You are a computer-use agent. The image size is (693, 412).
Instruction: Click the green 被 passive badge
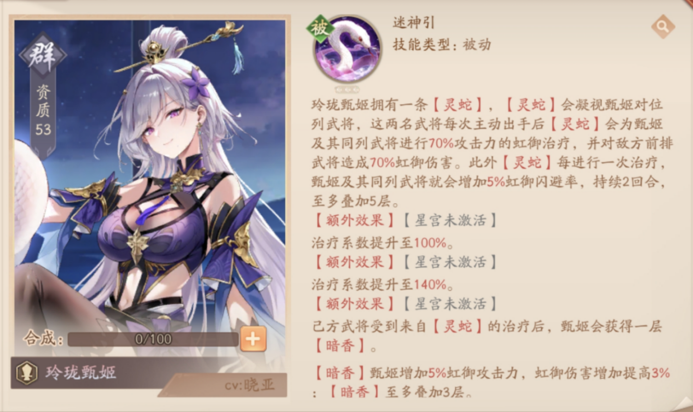click(321, 28)
